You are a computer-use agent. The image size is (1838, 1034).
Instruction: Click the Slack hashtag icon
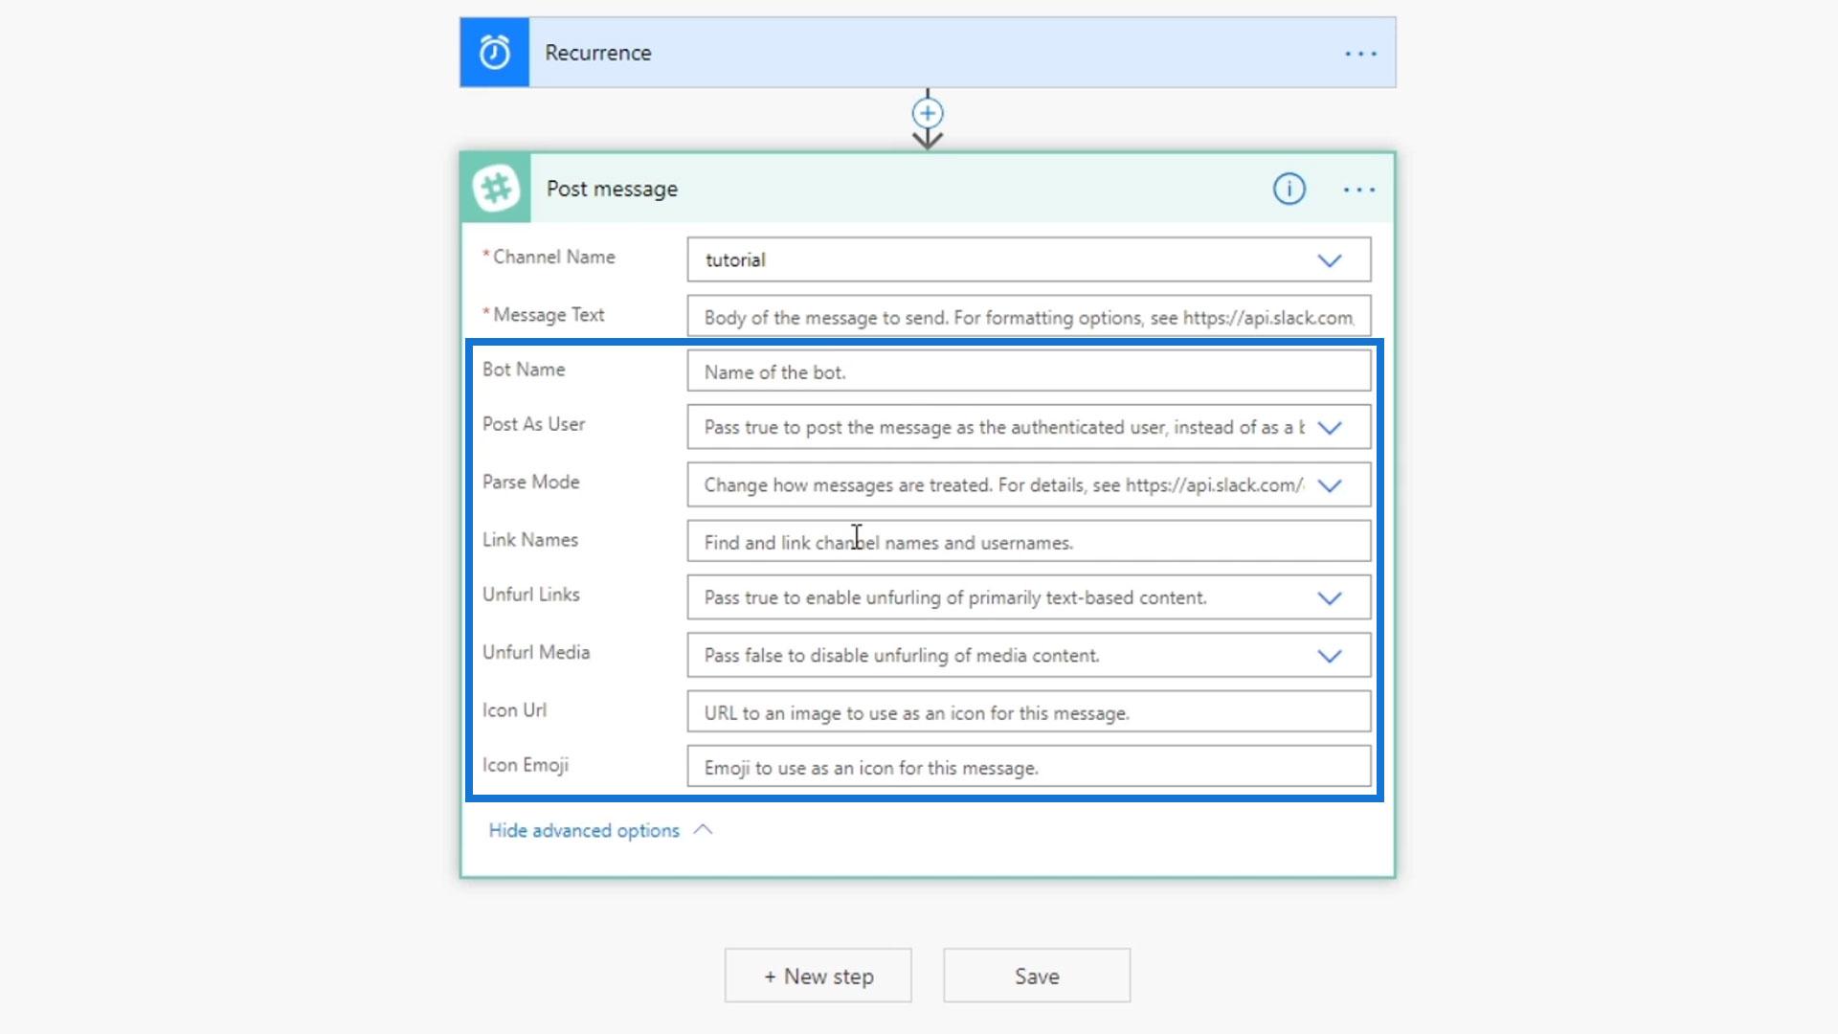coord(496,189)
